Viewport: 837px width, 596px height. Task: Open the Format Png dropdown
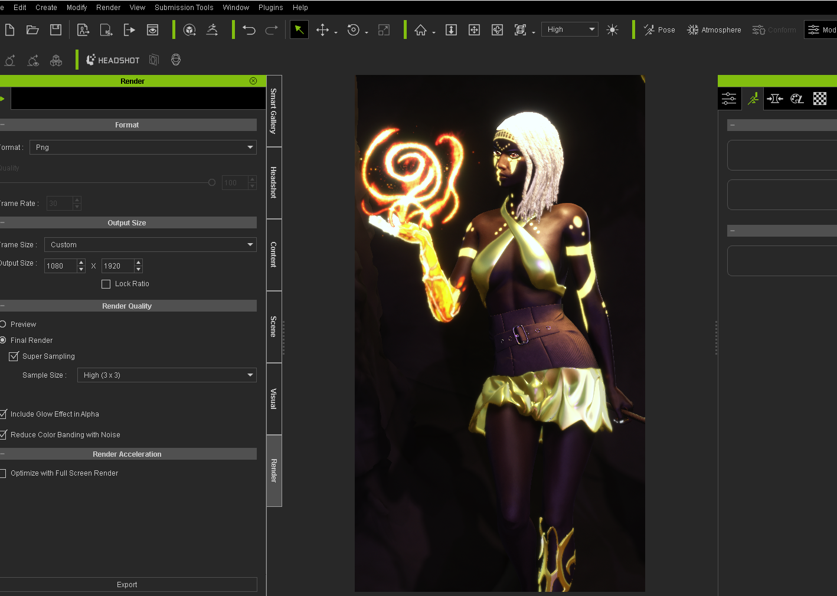click(x=143, y=148)
